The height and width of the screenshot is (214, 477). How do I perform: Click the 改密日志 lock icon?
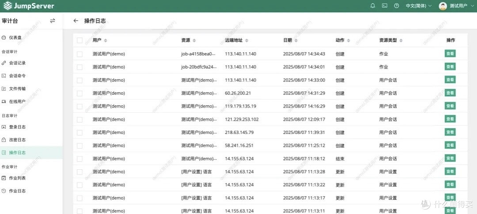[4, 140]
